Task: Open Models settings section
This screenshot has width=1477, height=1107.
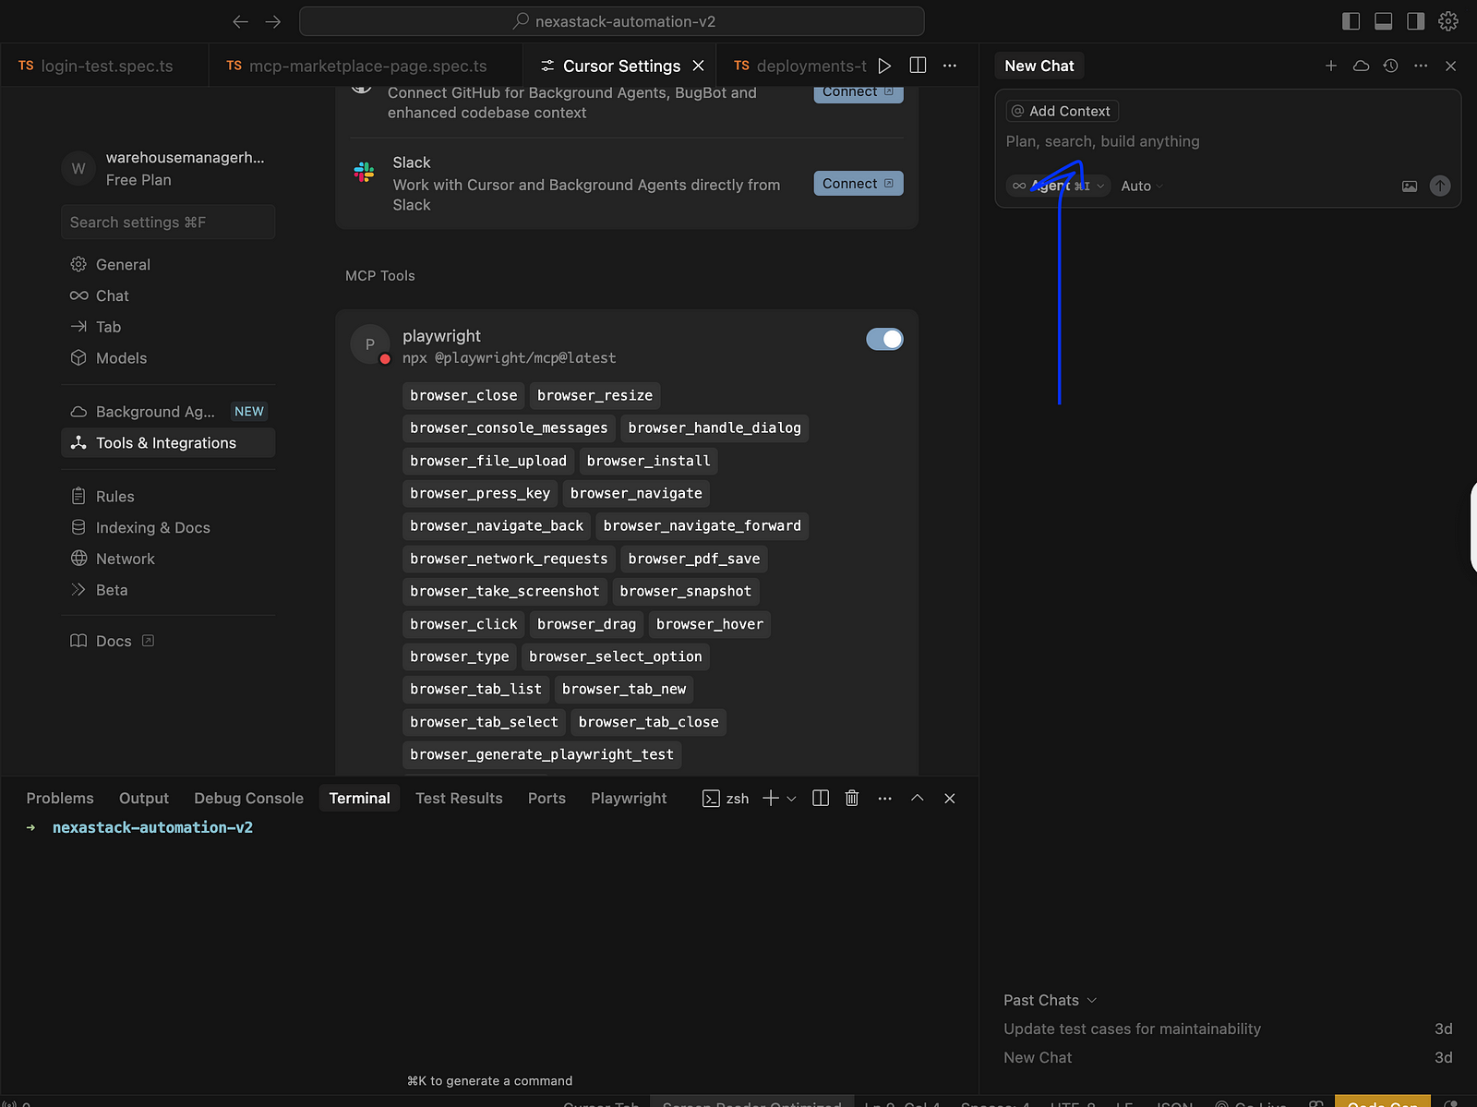Action: point(168,358)
